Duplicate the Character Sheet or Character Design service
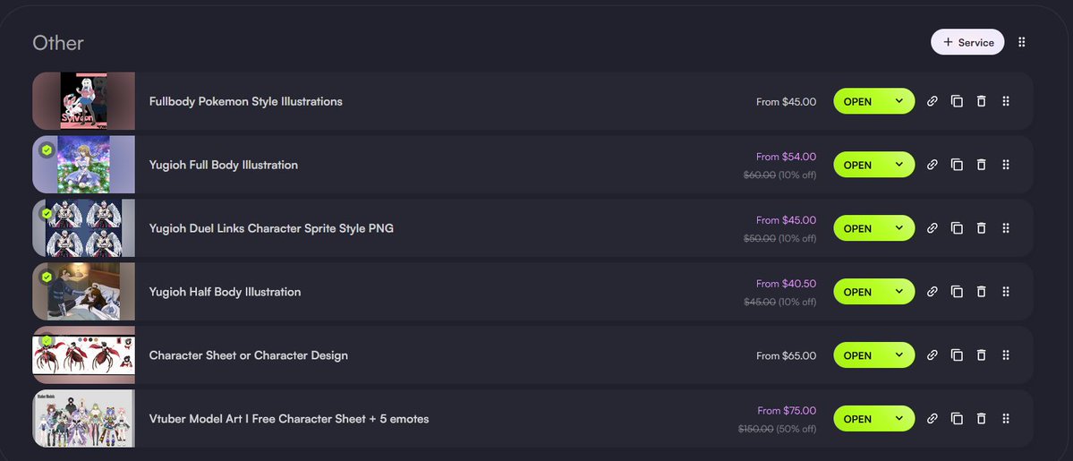Image resolution: width=1073 pixels, height=461 pixels. pos(957,354)
